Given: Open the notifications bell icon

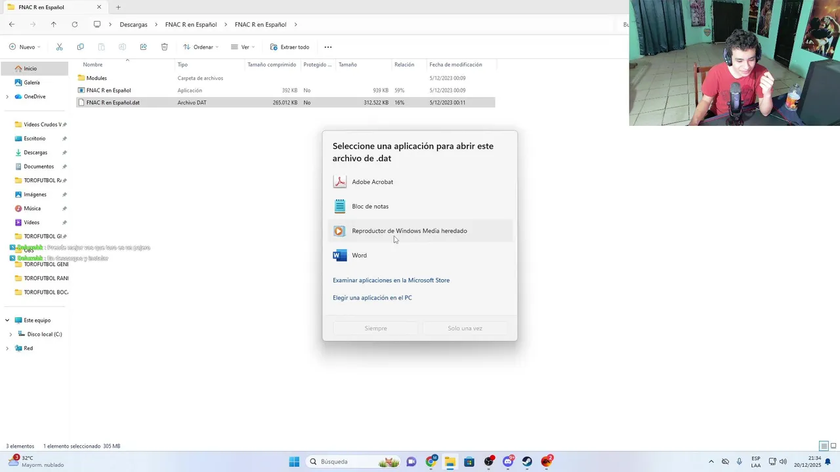Looking at the screenshot, I should [828, 462].
